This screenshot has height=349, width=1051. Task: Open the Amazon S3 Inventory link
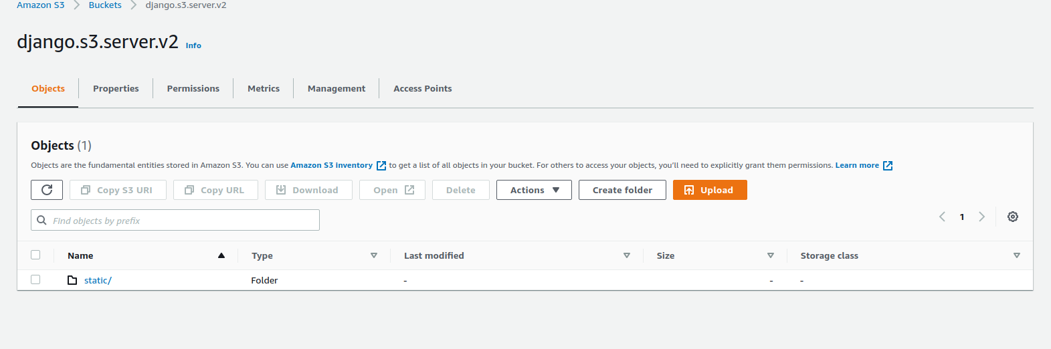(331, 165)
